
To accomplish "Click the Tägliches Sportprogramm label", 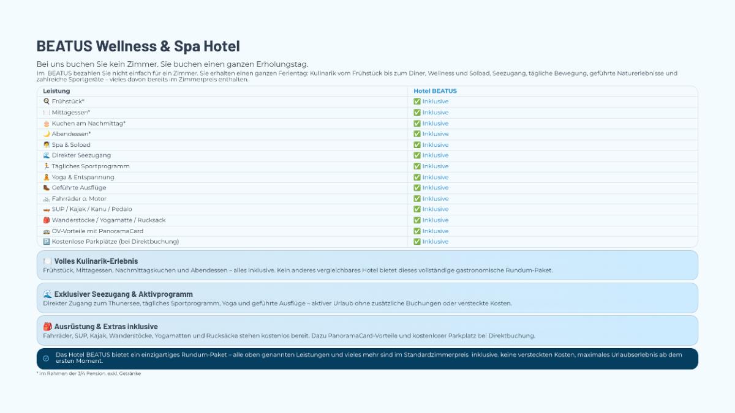I will pyautogui.click(x=91, y=166).
